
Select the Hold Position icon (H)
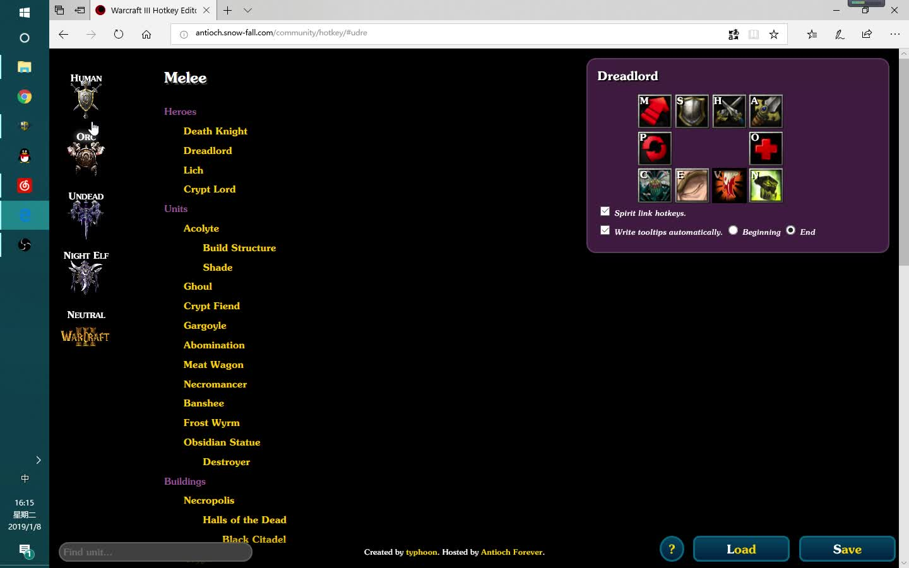pyautogui.click(x=729, y=111)
